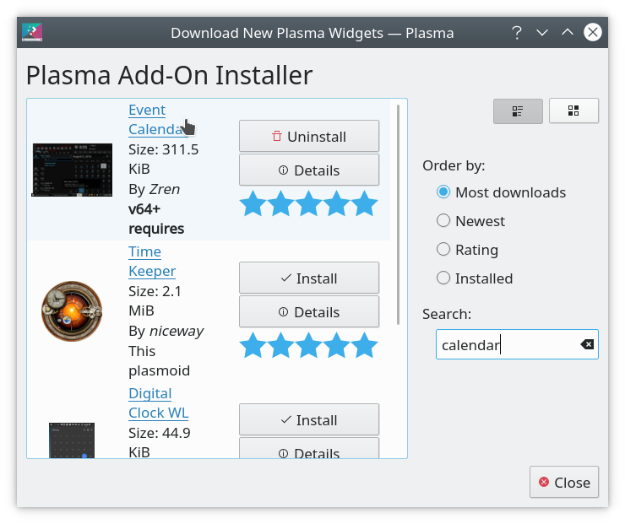Screen dimensions: 625x524
Task: Uninstall the Event Calendar widget
Action: click(308, 136)
